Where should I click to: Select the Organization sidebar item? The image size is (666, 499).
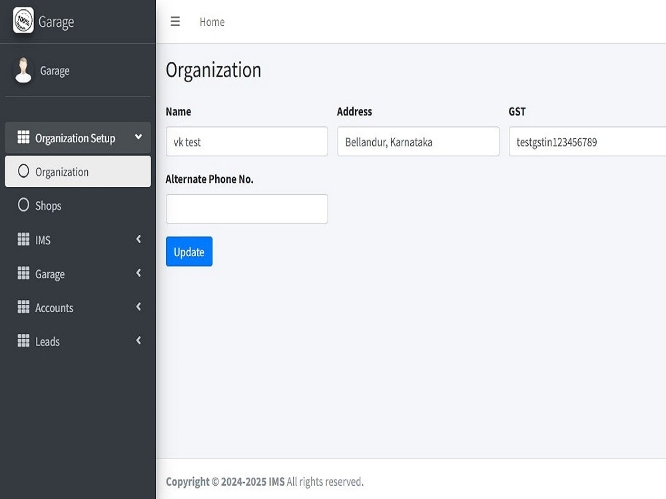pyautogui.click(x=78, y=172)
